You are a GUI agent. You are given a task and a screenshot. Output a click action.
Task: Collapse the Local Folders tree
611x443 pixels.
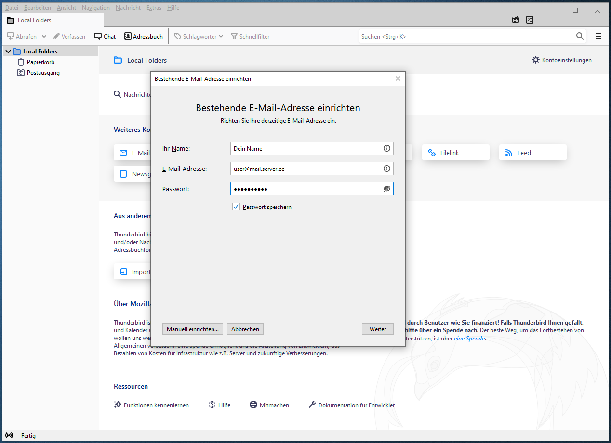tap(8, 52)
